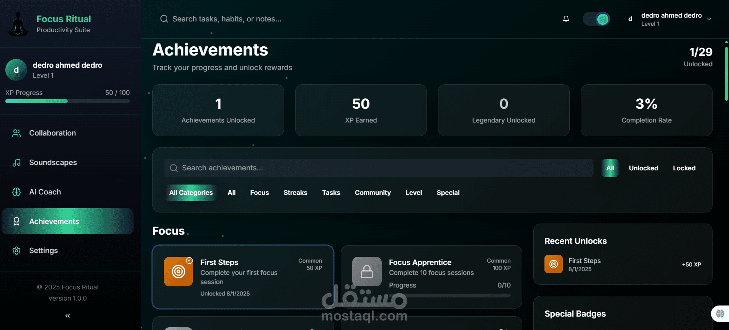The image size is (729, 330).
Task: Click the Legendary Unlocked stat card
Action: tap(504, 110)
